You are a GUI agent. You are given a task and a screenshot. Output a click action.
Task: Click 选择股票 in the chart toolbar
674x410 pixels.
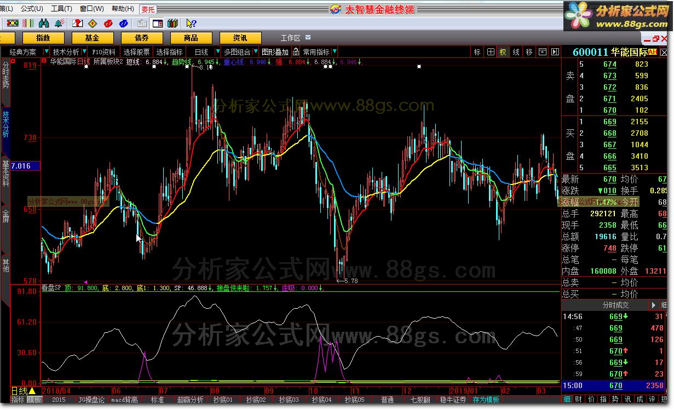click(x=136, y=52)
